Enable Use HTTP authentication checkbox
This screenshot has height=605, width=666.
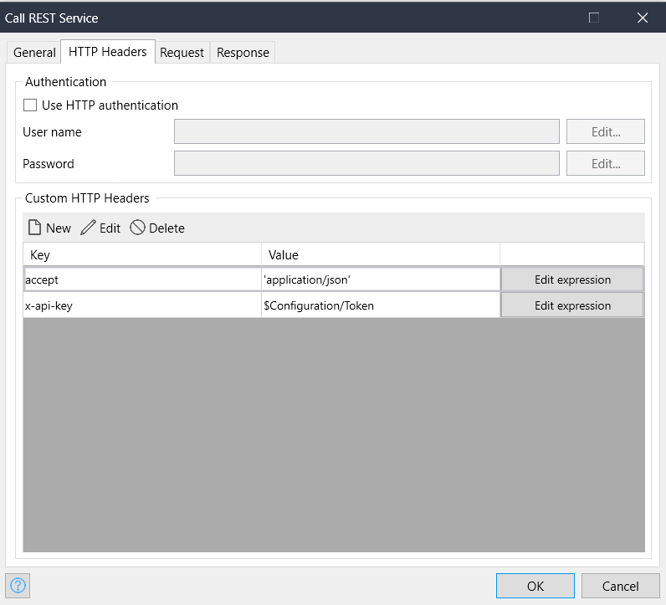[30, 105]
